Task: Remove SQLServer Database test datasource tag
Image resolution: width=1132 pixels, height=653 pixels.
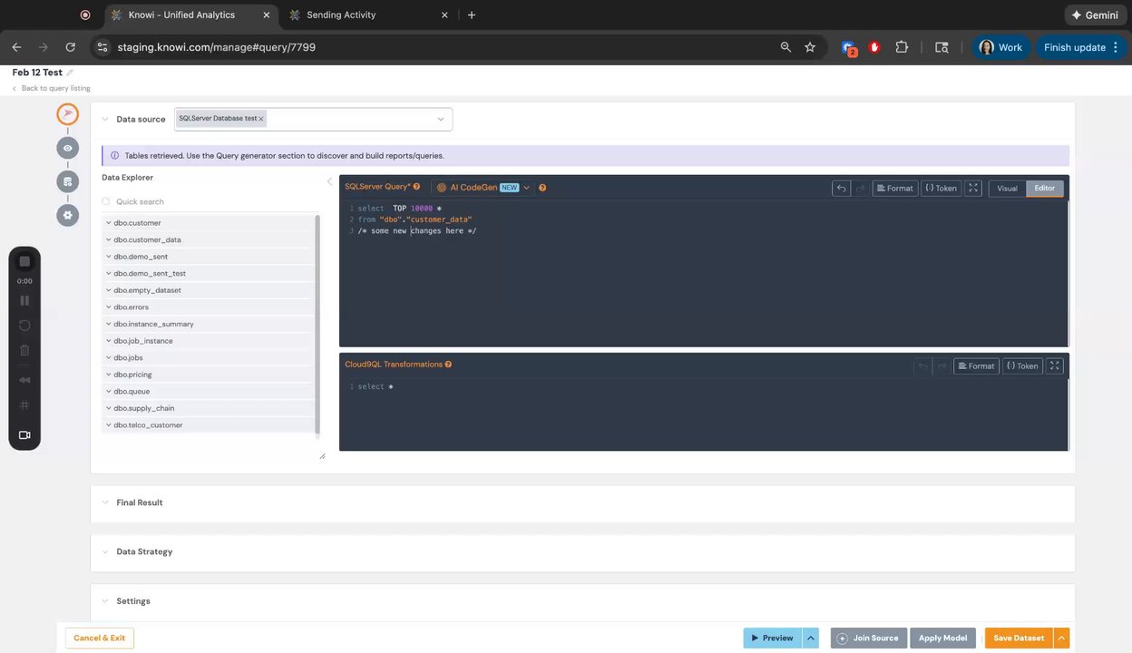Action: 261,119
